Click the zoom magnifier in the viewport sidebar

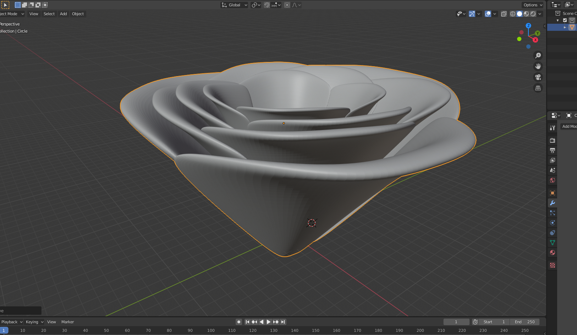[x=538, y=55]
